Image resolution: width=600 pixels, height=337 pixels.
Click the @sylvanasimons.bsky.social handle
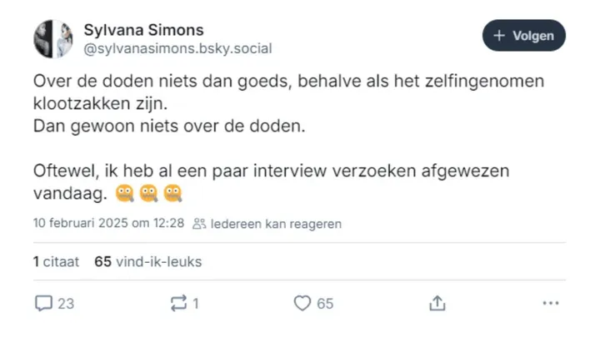tap(177, 49)
